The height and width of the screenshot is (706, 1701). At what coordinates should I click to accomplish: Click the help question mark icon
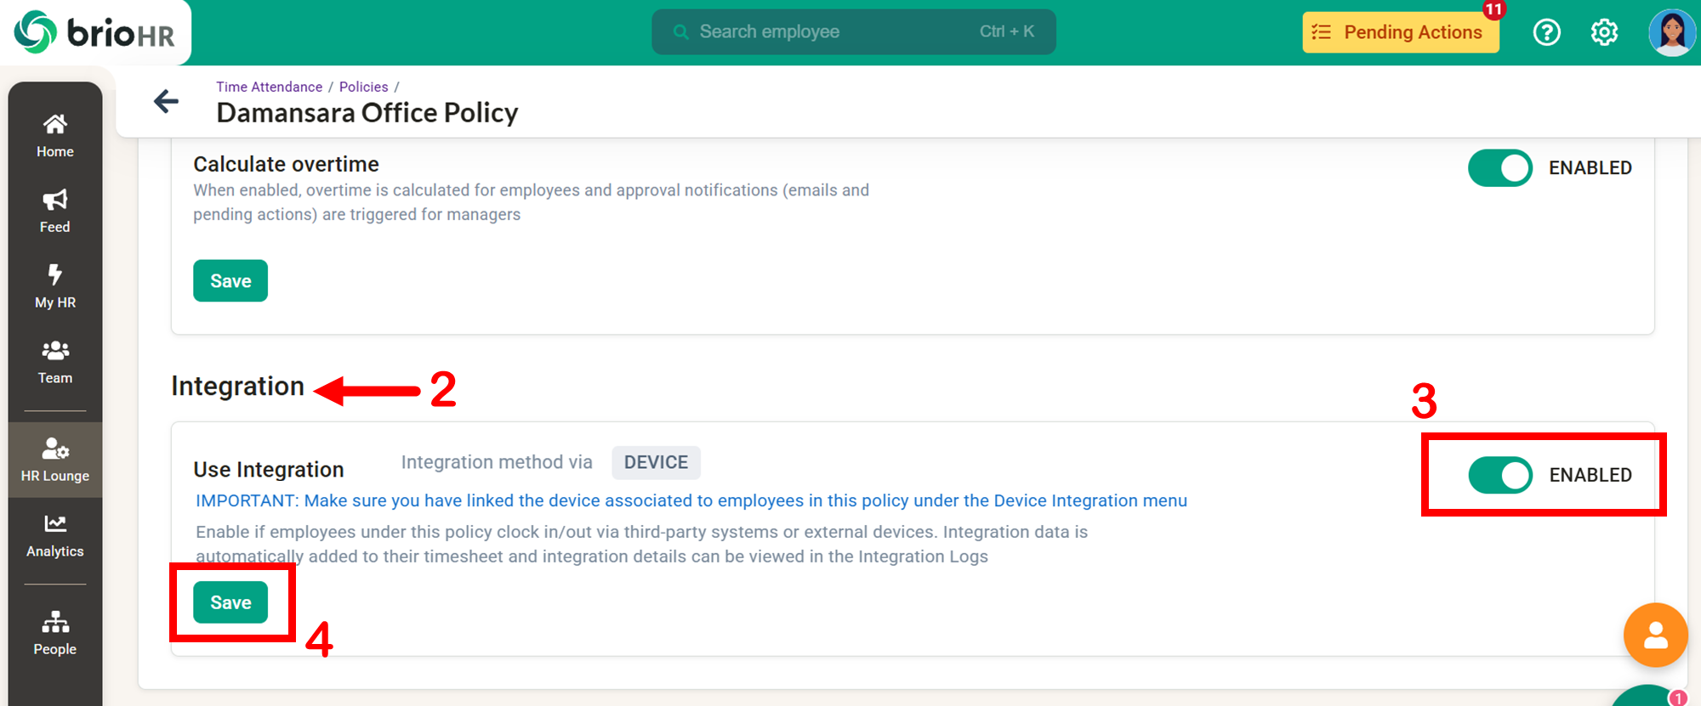click(1546, 32)
